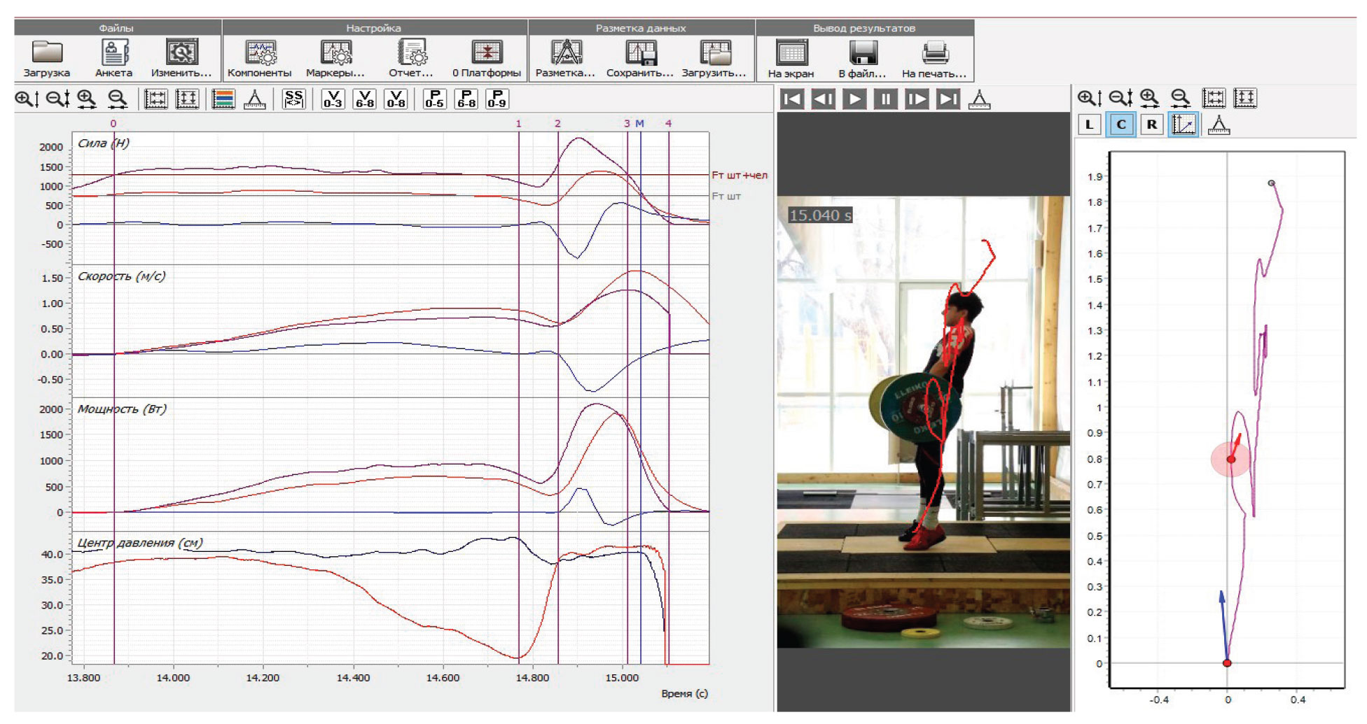1367x724 pixels.
Task: Click the Анкета questionnaire icon
Action: pos(114,54)
